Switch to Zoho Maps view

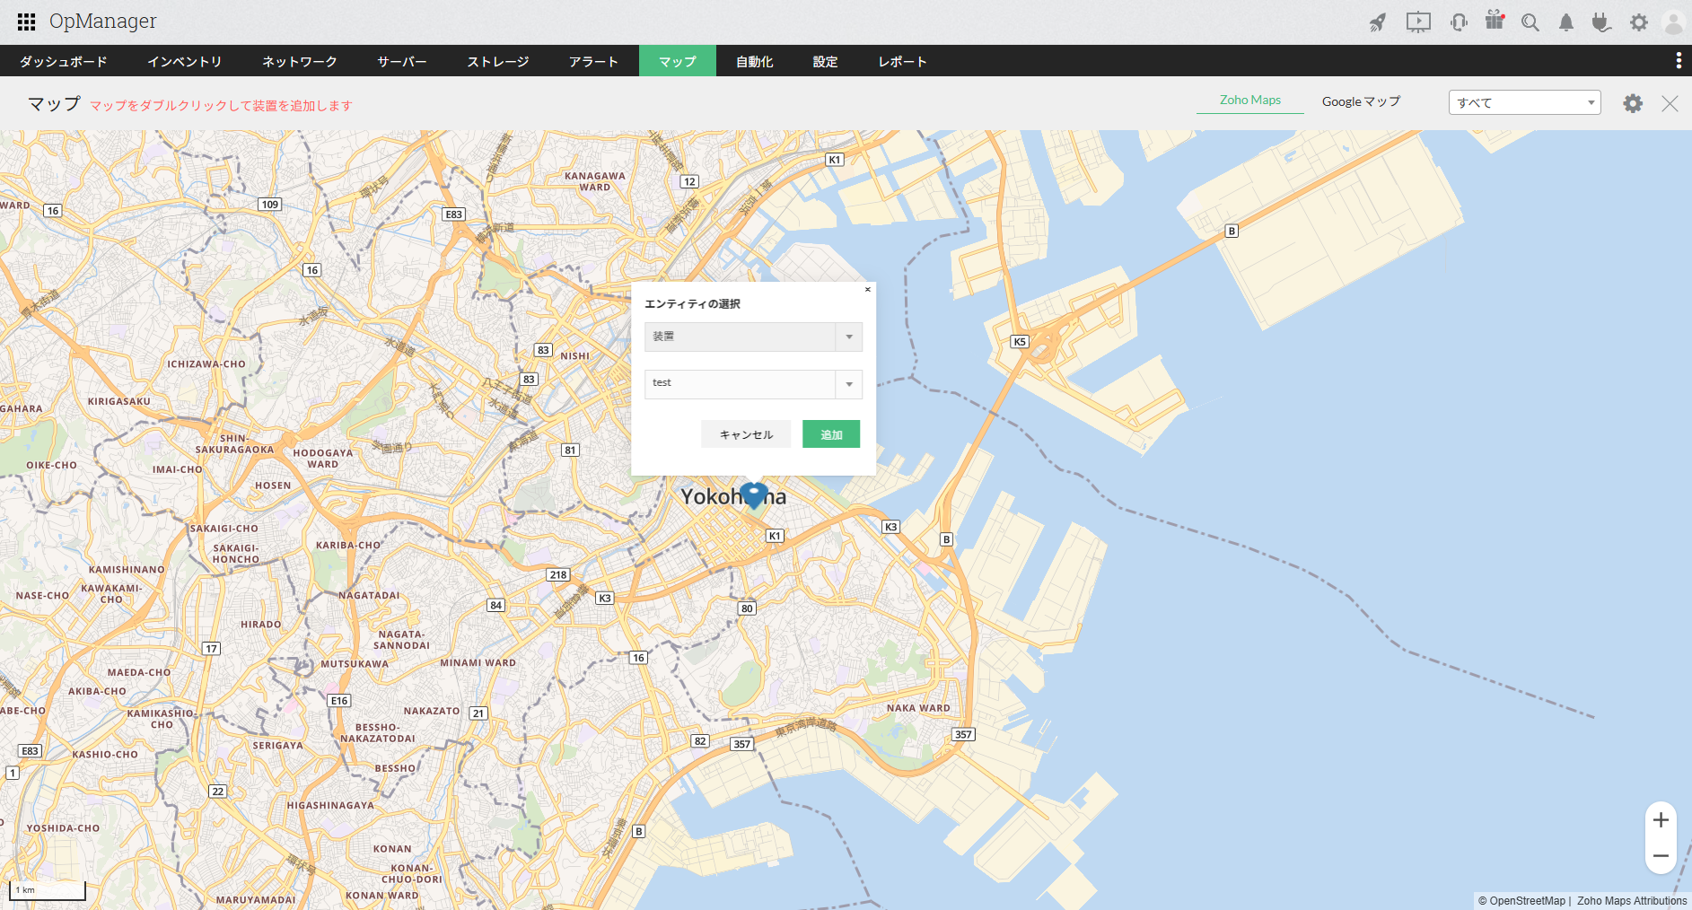tap(1250, 101)
